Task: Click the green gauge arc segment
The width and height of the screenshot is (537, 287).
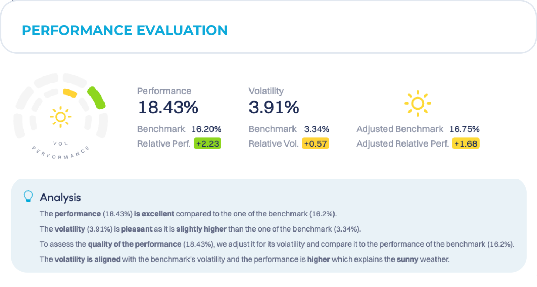Action: pyautogui.click(x=97, y=98)
